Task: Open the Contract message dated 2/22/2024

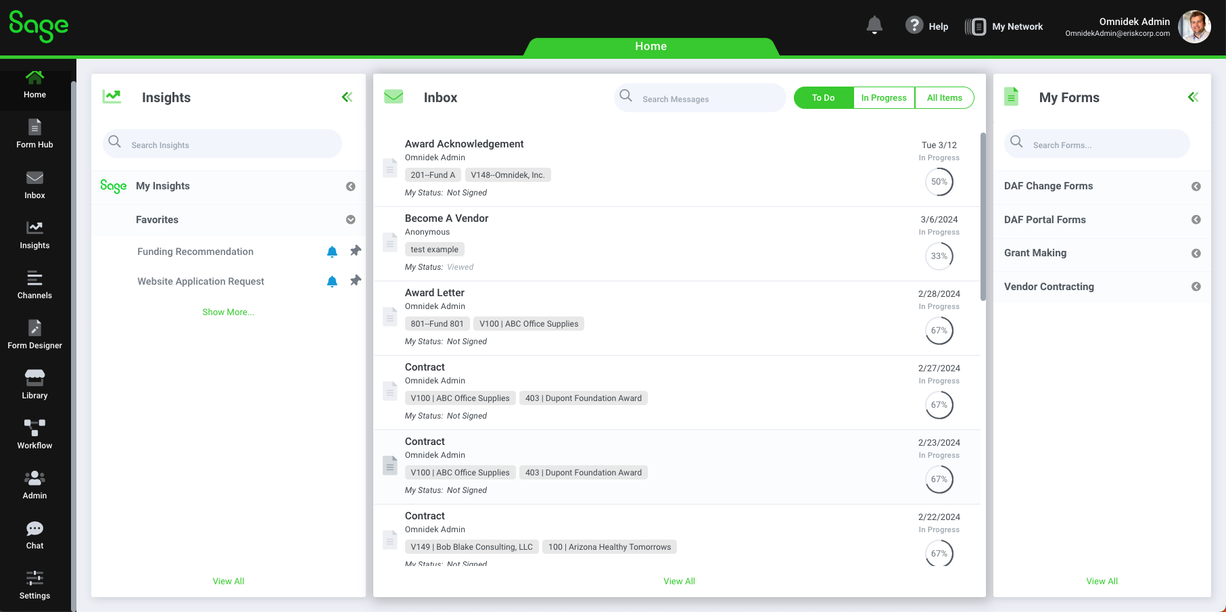Action: point(677,536)
